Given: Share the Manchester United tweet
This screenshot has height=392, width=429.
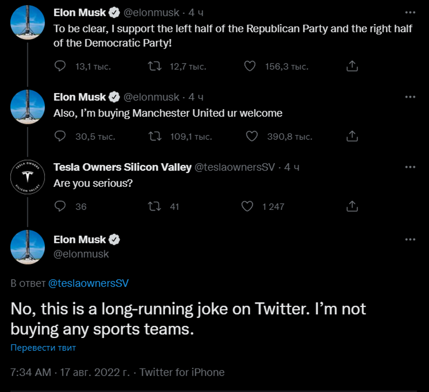Looking at the screenshot, I should tap(352, 136).
